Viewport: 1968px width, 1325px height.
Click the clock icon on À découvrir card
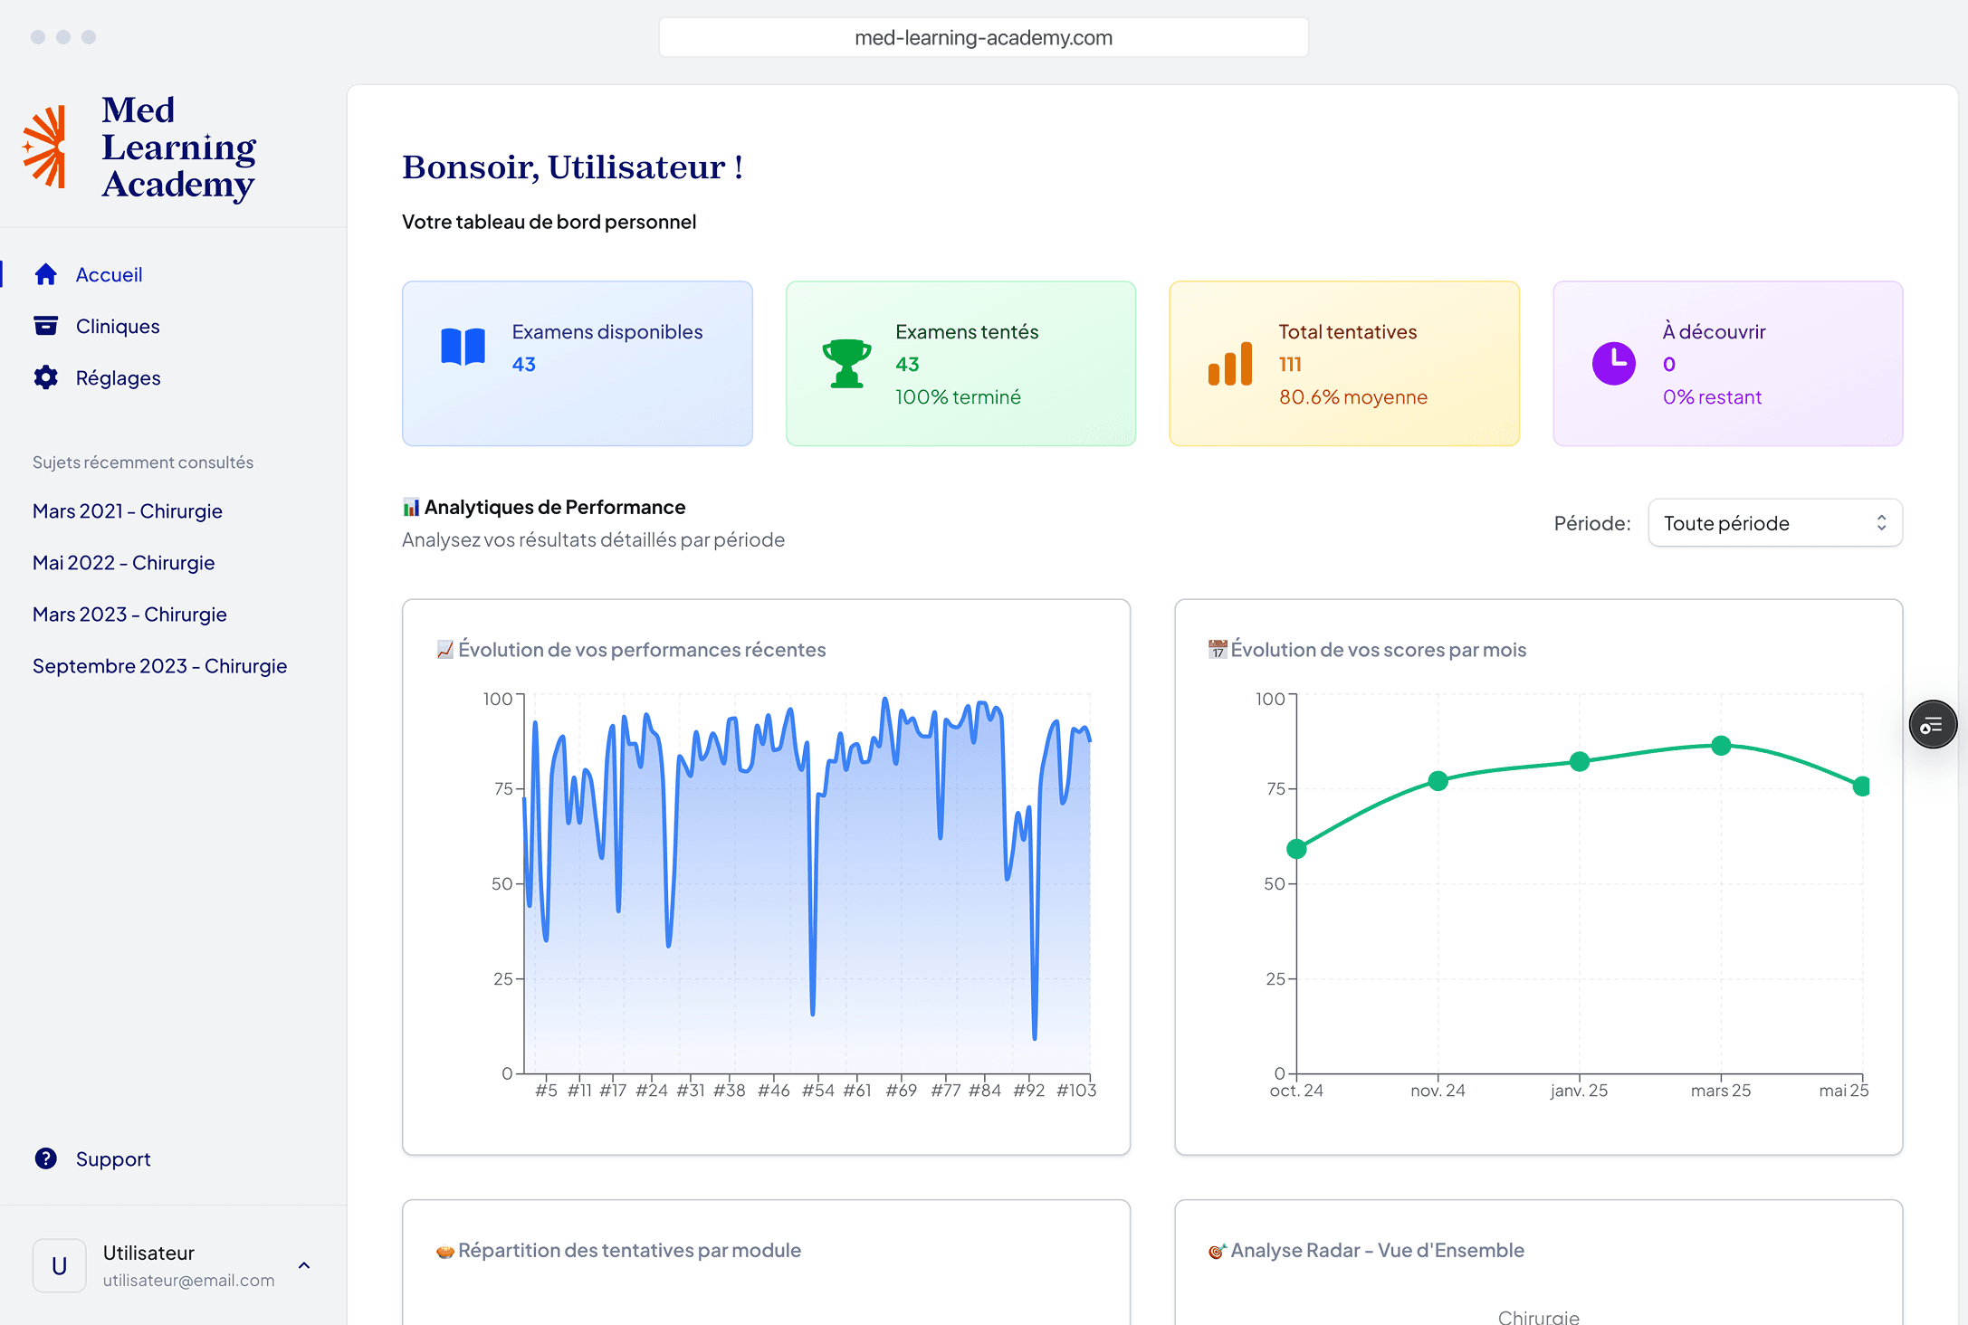[x=1614, y=362]
